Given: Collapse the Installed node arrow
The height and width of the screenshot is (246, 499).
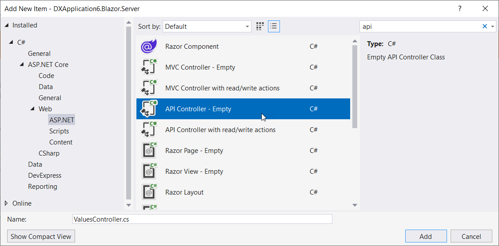Looking at the screenshot, I should coord(7,25).
